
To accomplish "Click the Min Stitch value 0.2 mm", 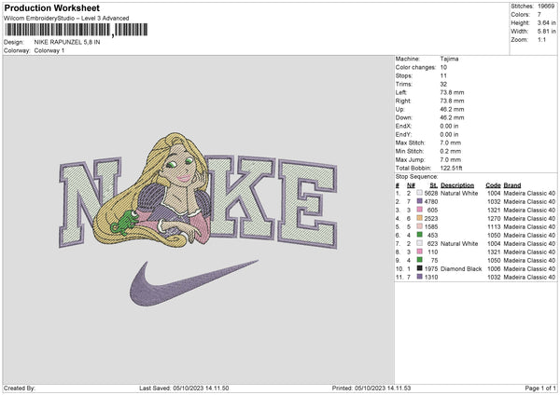I will 450,151.
